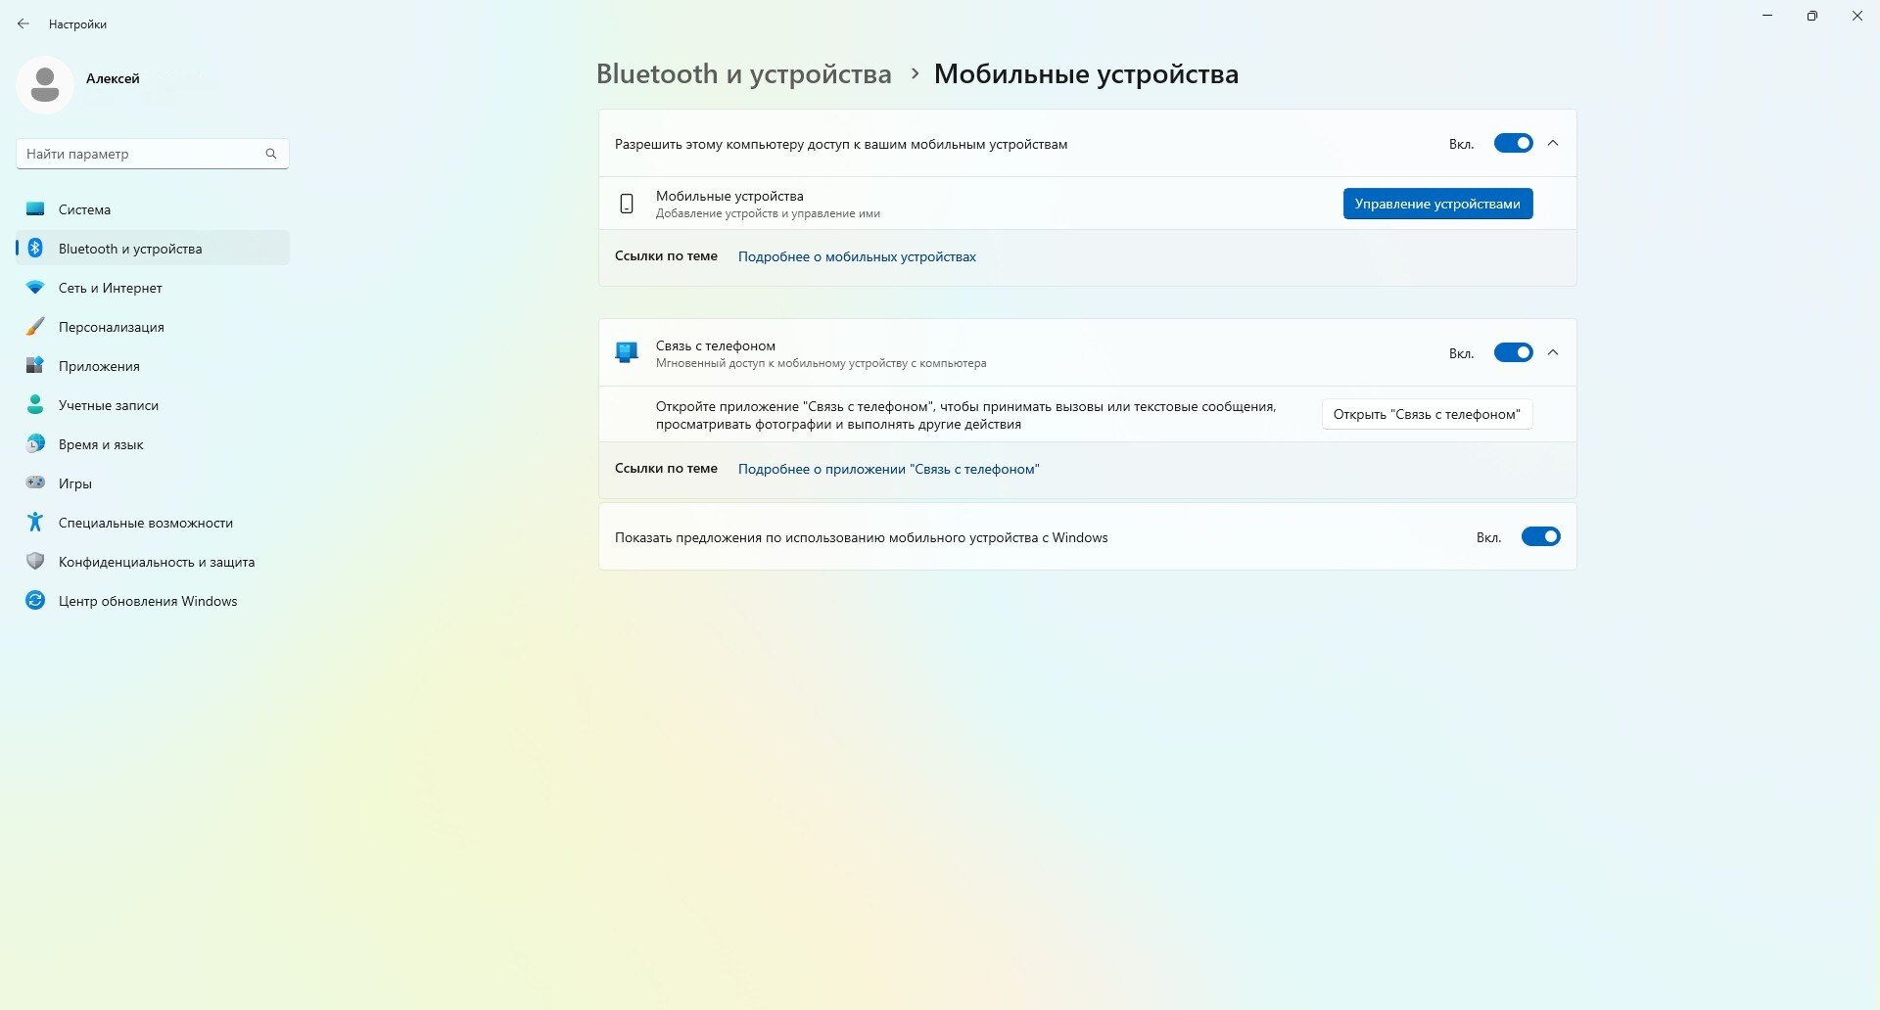The width and height of the screenshot is (1880, 1010).
Task: Click the Система monitor icon
Action: pos(35,209)
